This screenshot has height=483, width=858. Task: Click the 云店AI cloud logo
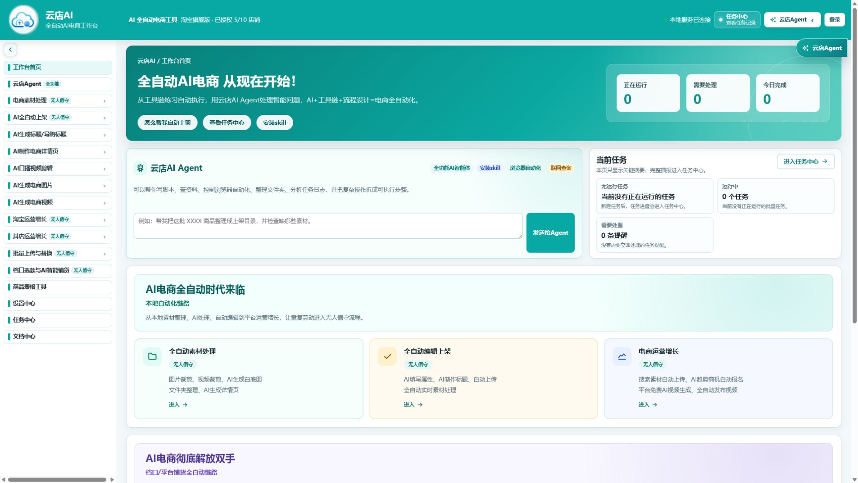click(23, 20)
